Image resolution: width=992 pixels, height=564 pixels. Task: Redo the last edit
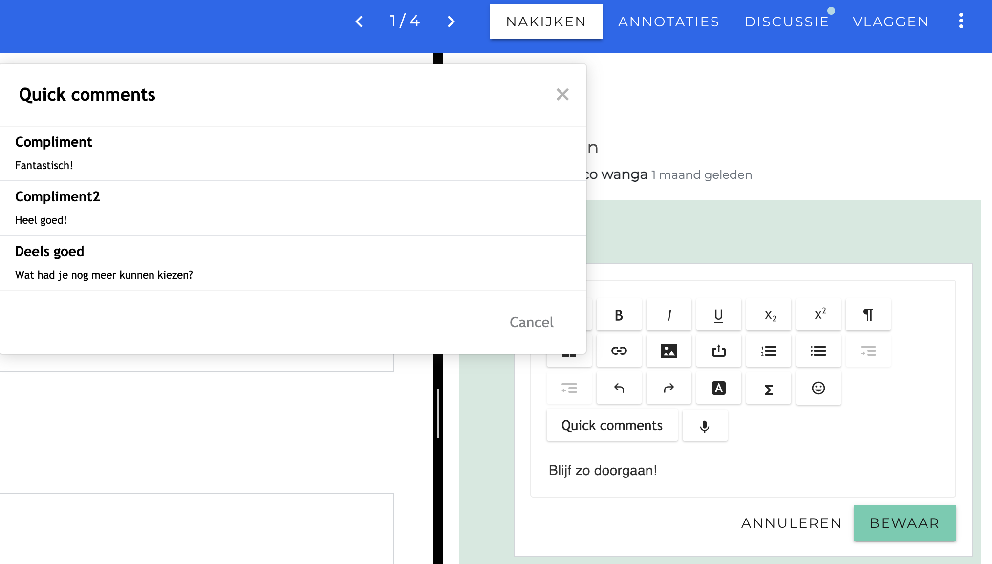click(669, 388)
